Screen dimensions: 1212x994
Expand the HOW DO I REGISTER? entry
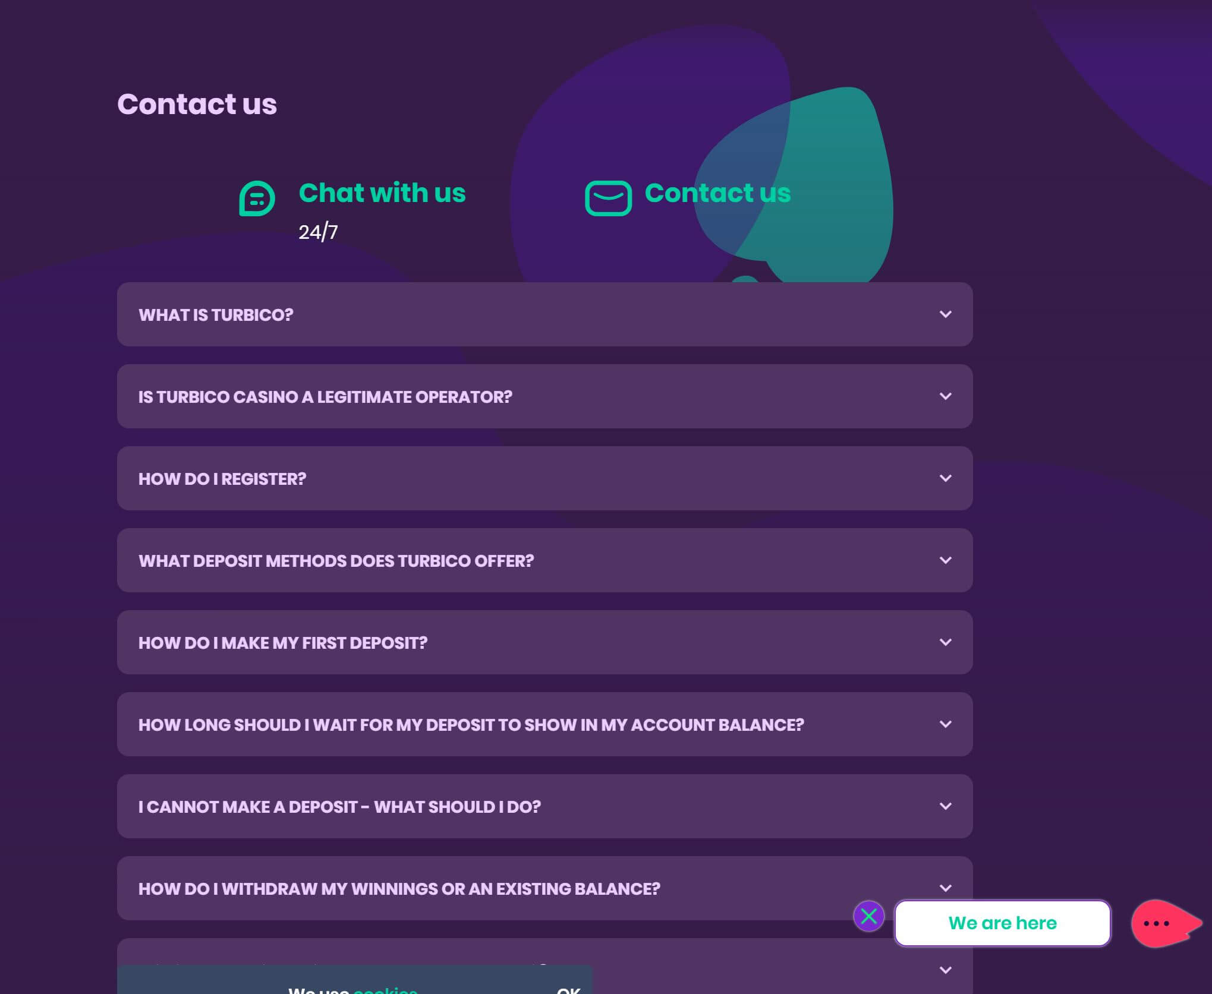544,478
